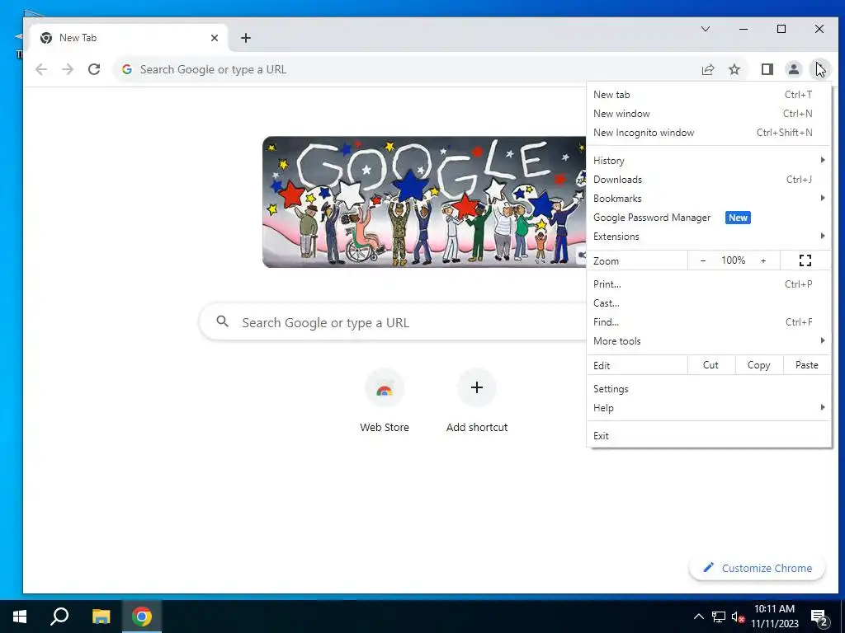
Task: Choose Exit to quit Chrome
Action: tap(709, 436)
